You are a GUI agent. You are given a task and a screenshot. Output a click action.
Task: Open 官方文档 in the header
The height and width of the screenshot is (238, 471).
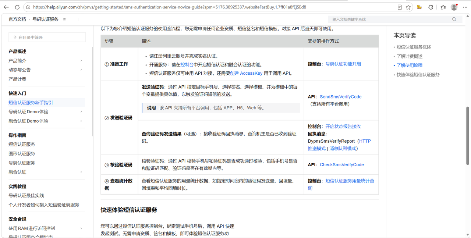[x=17, y=19]
